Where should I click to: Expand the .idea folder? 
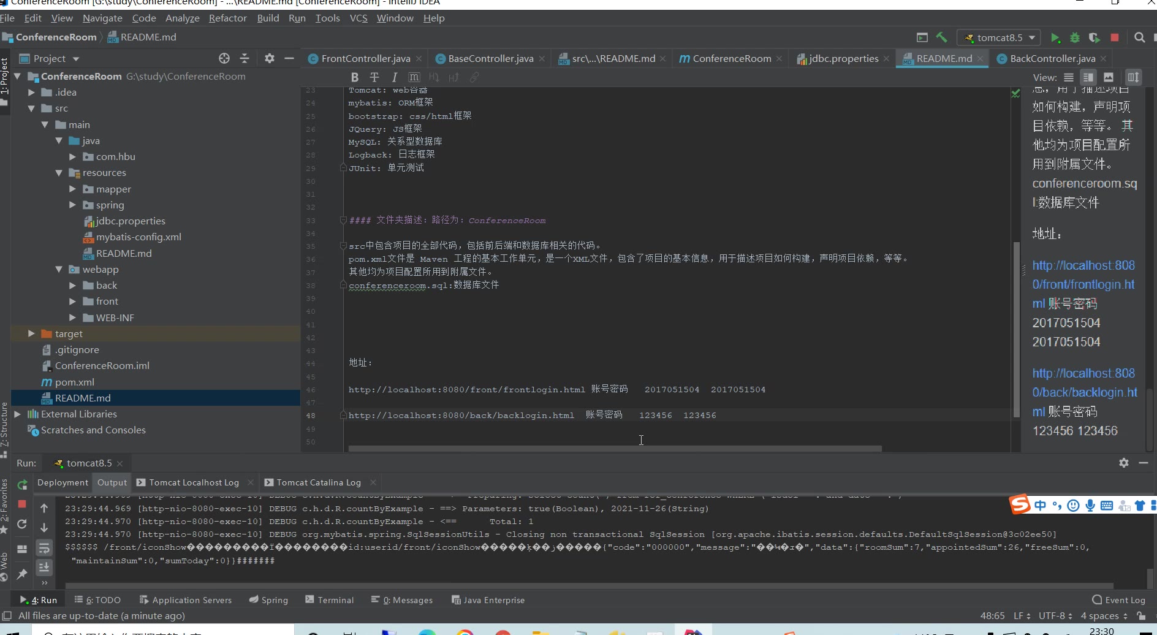click(31, 93)
